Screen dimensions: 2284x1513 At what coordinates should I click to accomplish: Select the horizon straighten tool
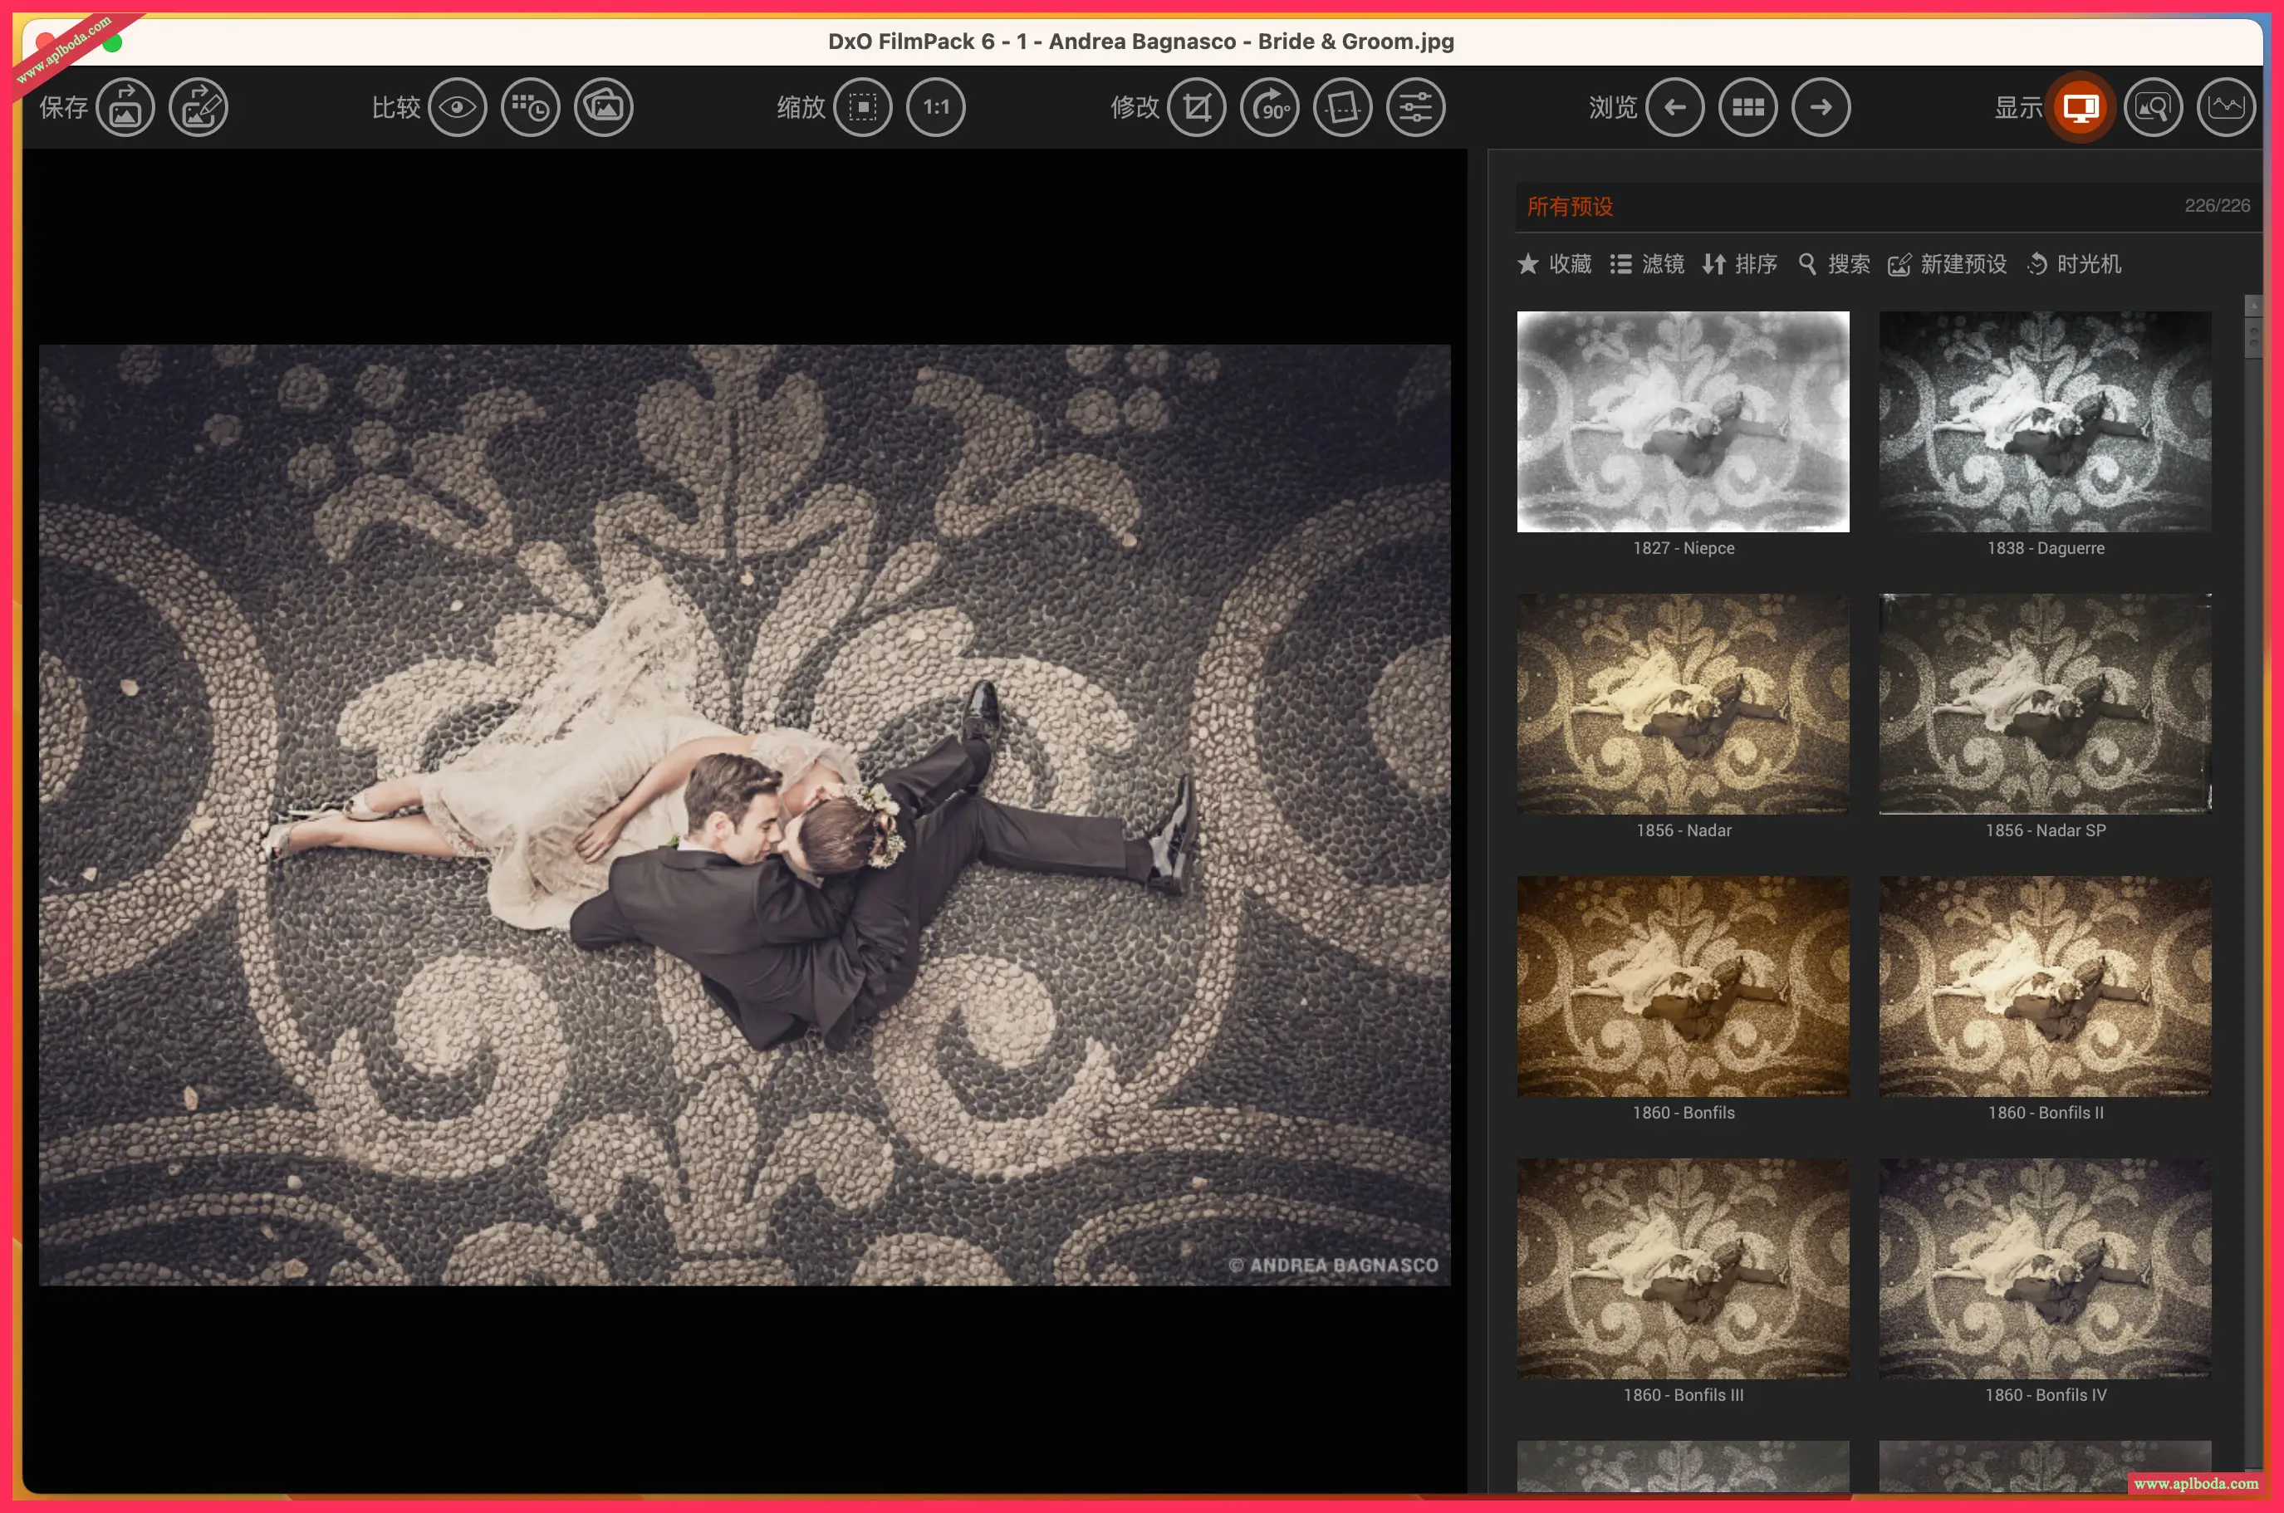(x=1342, y=107)
